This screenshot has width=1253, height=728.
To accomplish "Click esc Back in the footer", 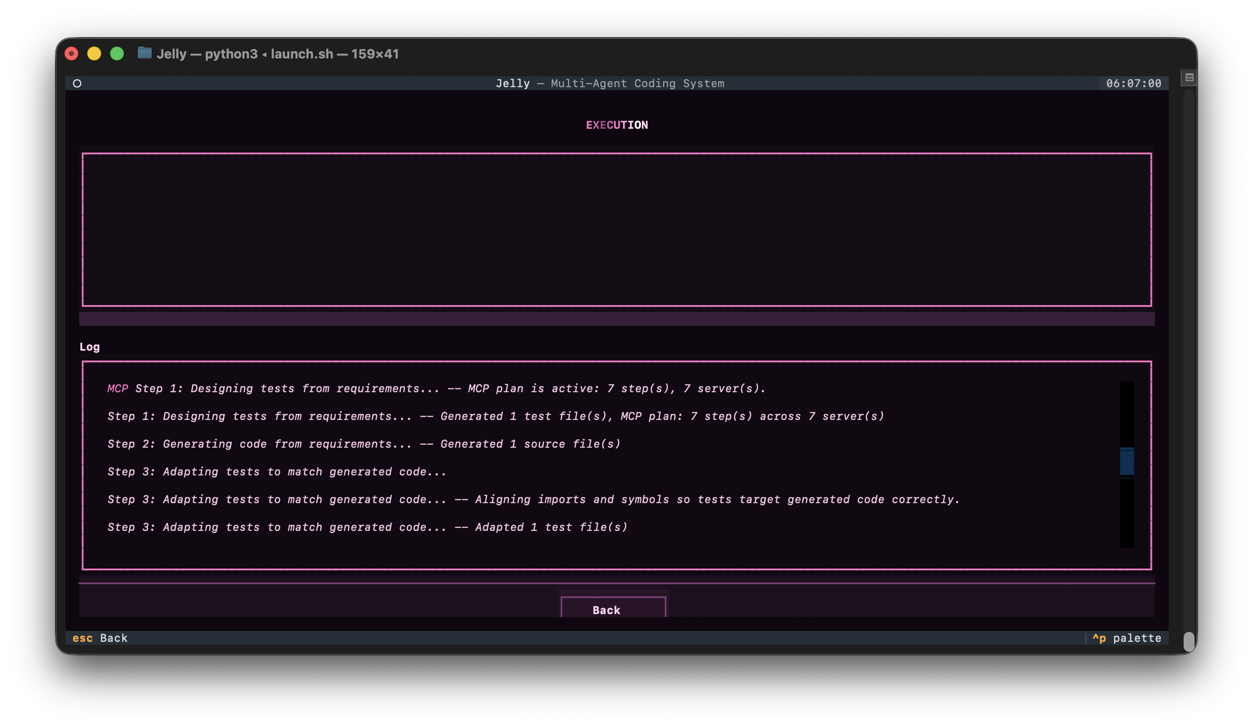I will 100,638.
